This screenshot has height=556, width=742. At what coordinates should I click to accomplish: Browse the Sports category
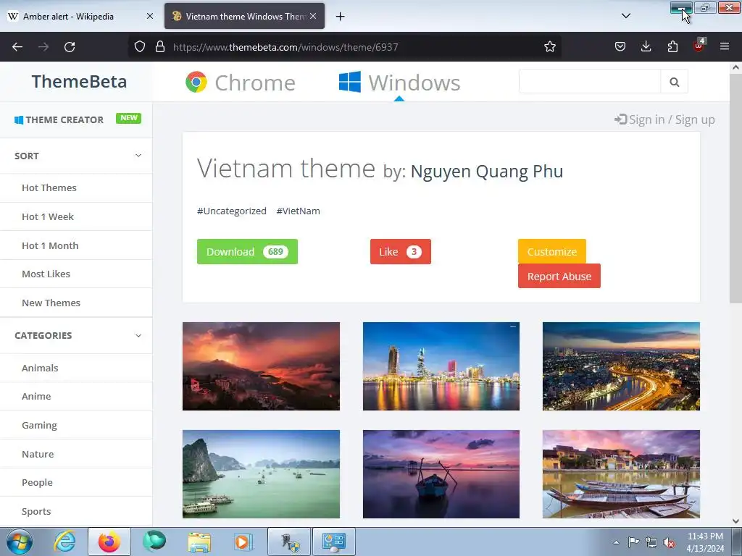coord(36,511)
